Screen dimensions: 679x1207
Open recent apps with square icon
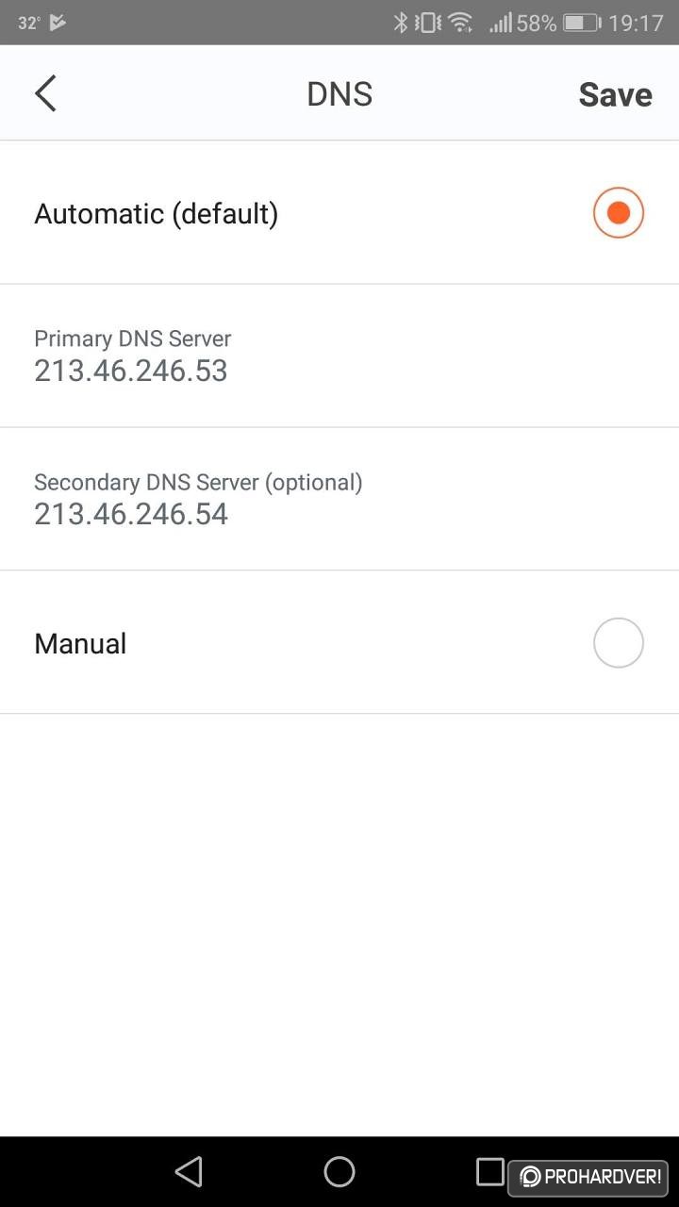(x=490, y=1171)
